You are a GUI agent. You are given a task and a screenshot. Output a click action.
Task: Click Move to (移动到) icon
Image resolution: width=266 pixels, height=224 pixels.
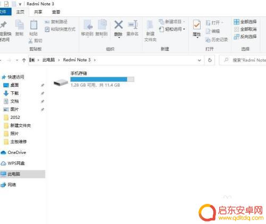[88, 25]
